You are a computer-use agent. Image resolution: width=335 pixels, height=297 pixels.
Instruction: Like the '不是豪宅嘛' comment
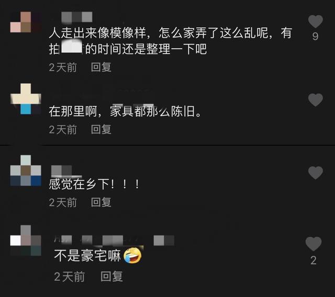point(314,244)
